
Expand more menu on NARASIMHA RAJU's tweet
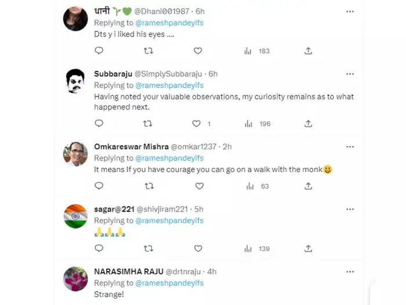coord(350,271)
